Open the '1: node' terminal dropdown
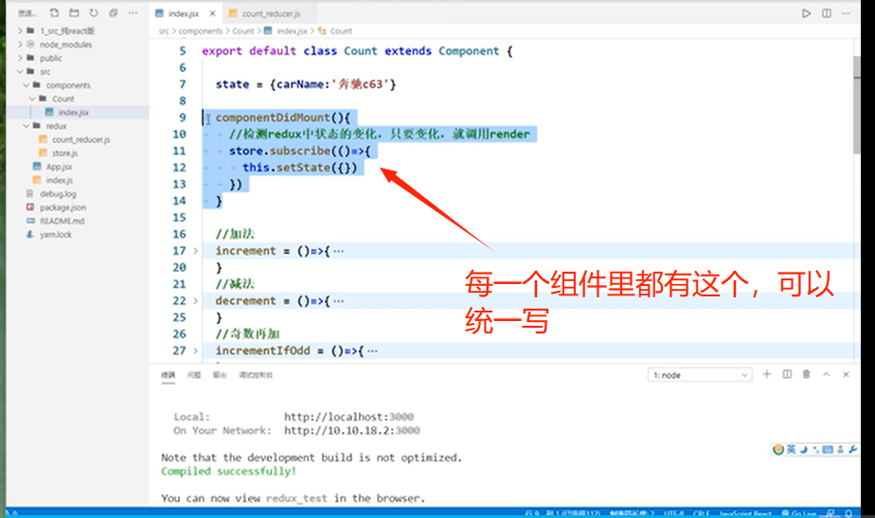This screenshot has height=518, width=875. tap(700, 375)
